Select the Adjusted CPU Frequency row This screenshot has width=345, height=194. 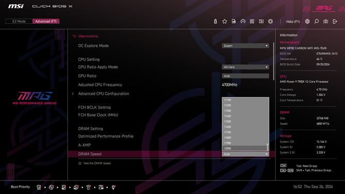point(100,85)
